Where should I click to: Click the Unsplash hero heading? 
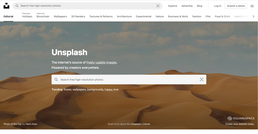(69, 52)
